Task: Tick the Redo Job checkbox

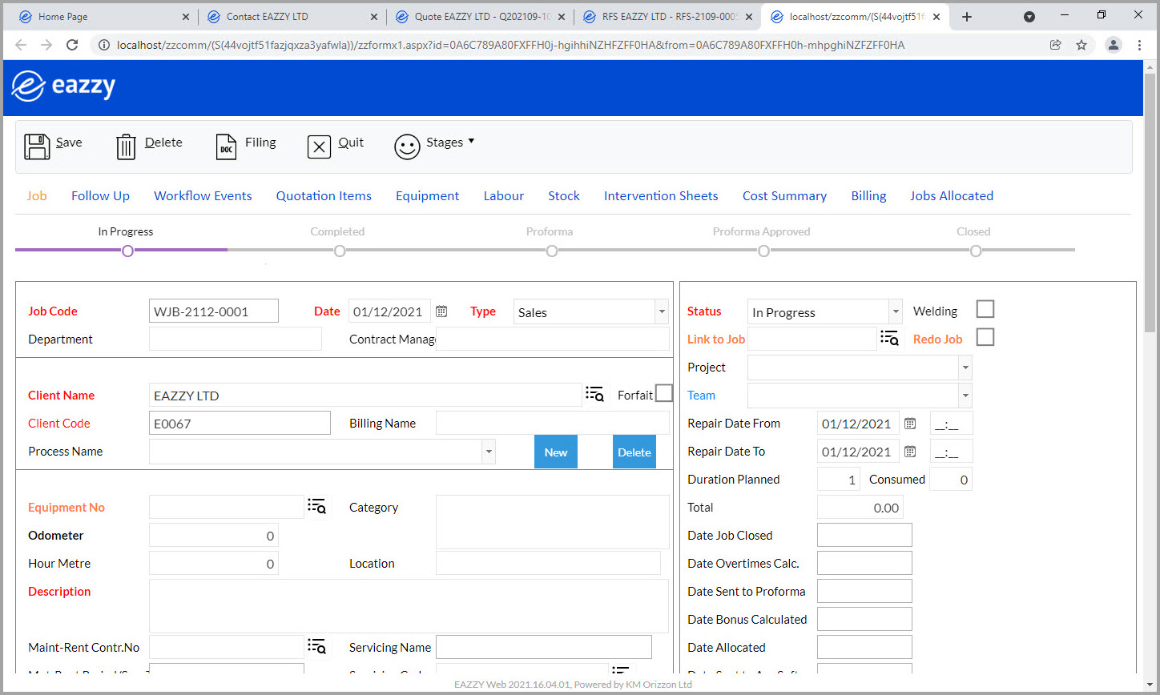Action: click(x=985, y=337)
